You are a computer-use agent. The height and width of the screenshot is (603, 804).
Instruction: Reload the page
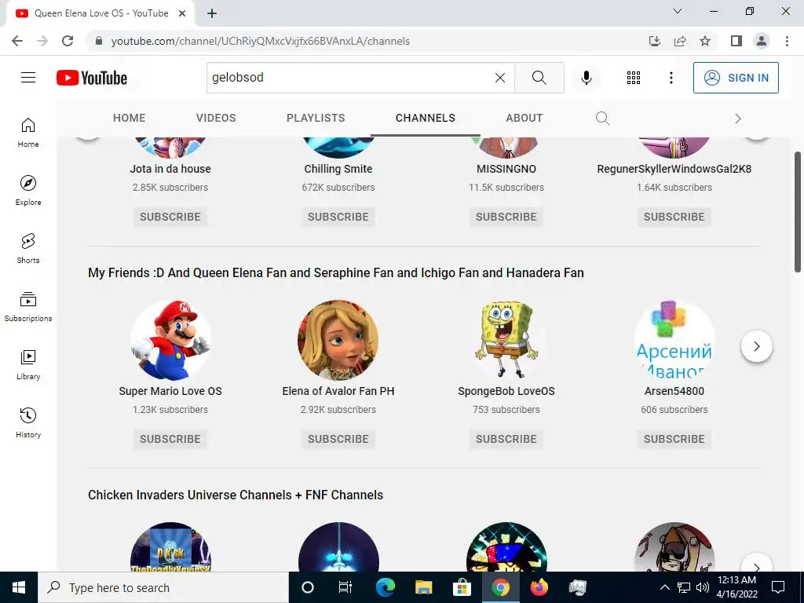(x=68, y=41)
